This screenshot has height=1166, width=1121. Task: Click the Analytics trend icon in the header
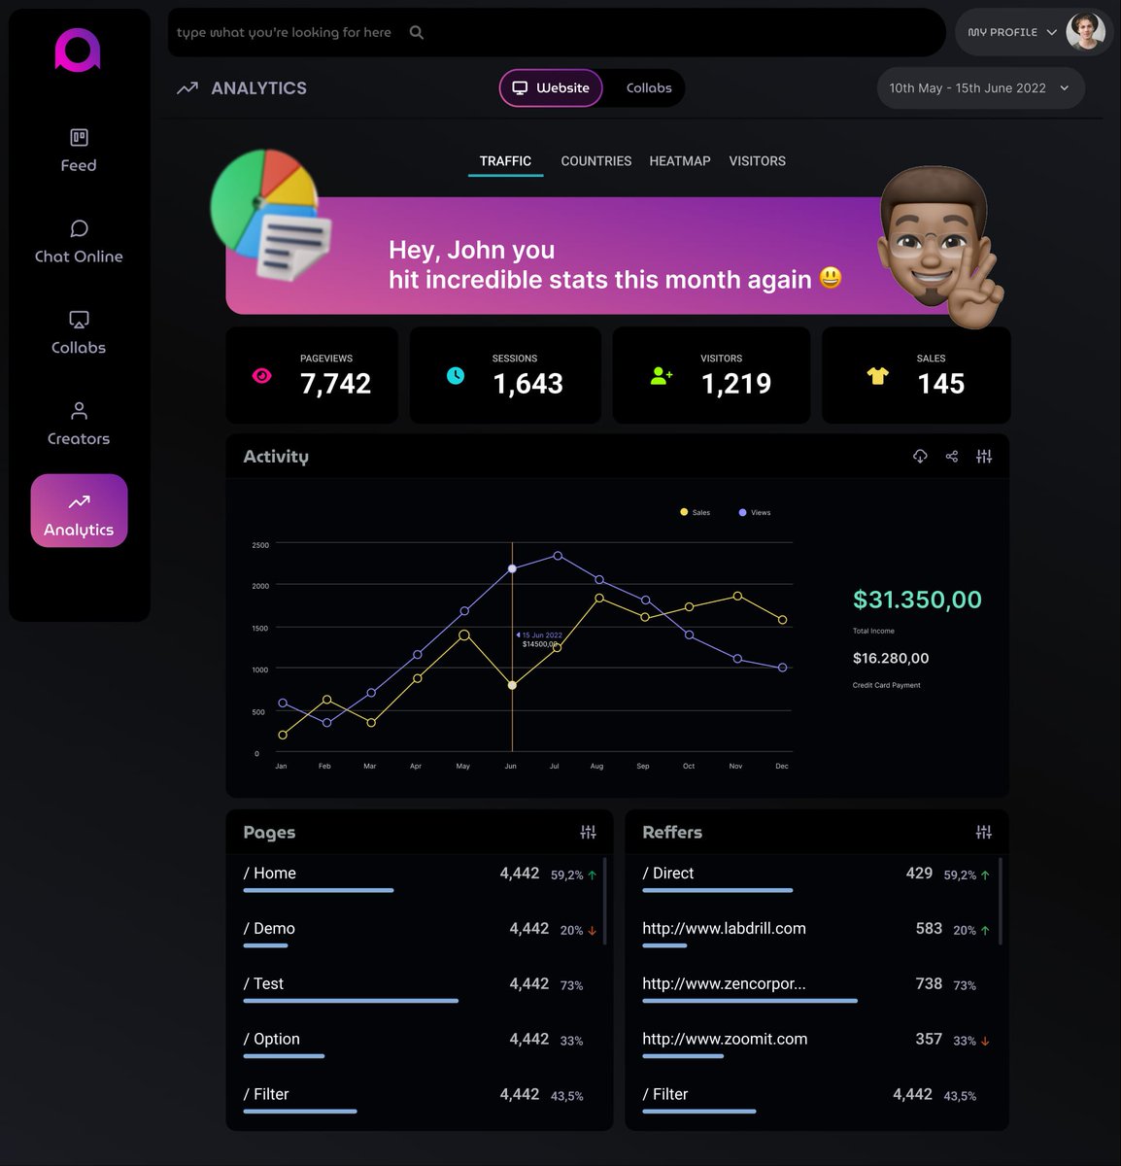[187, 88]
